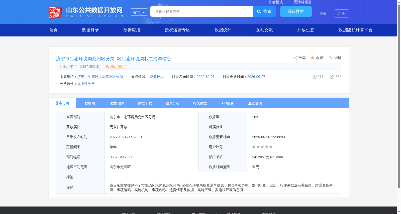401x214 pixels.
Task: Open the 数据统计 menu
Action: 223,30
